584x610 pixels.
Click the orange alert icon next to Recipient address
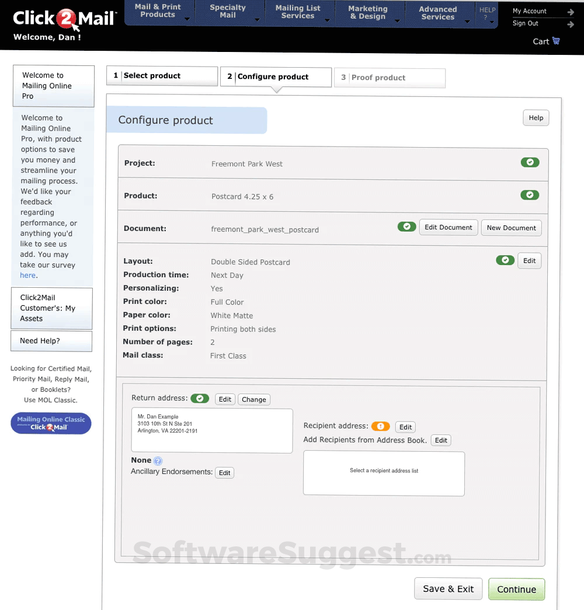[380, 426]
